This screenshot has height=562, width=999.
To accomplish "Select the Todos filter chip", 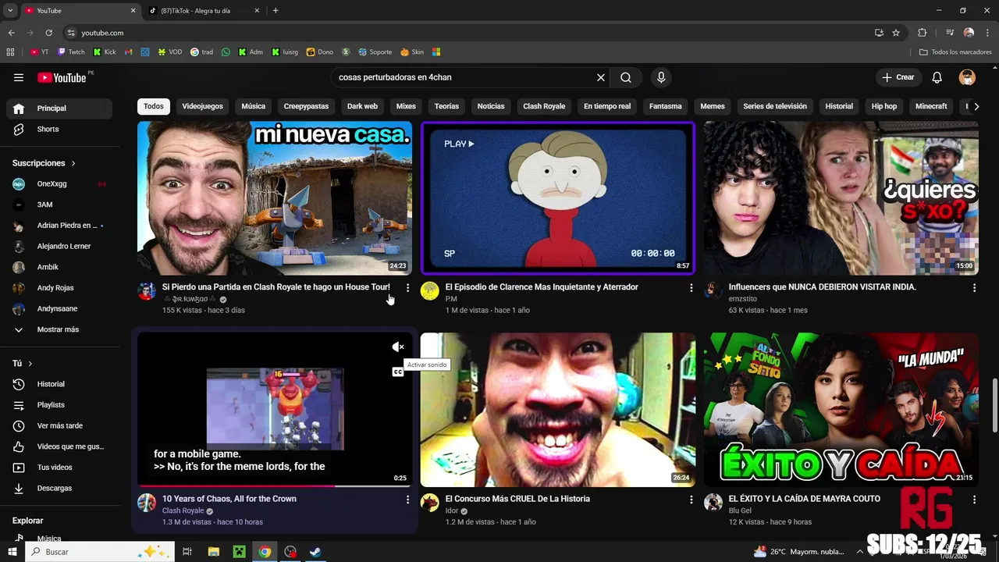I will (x=154, y=106).
